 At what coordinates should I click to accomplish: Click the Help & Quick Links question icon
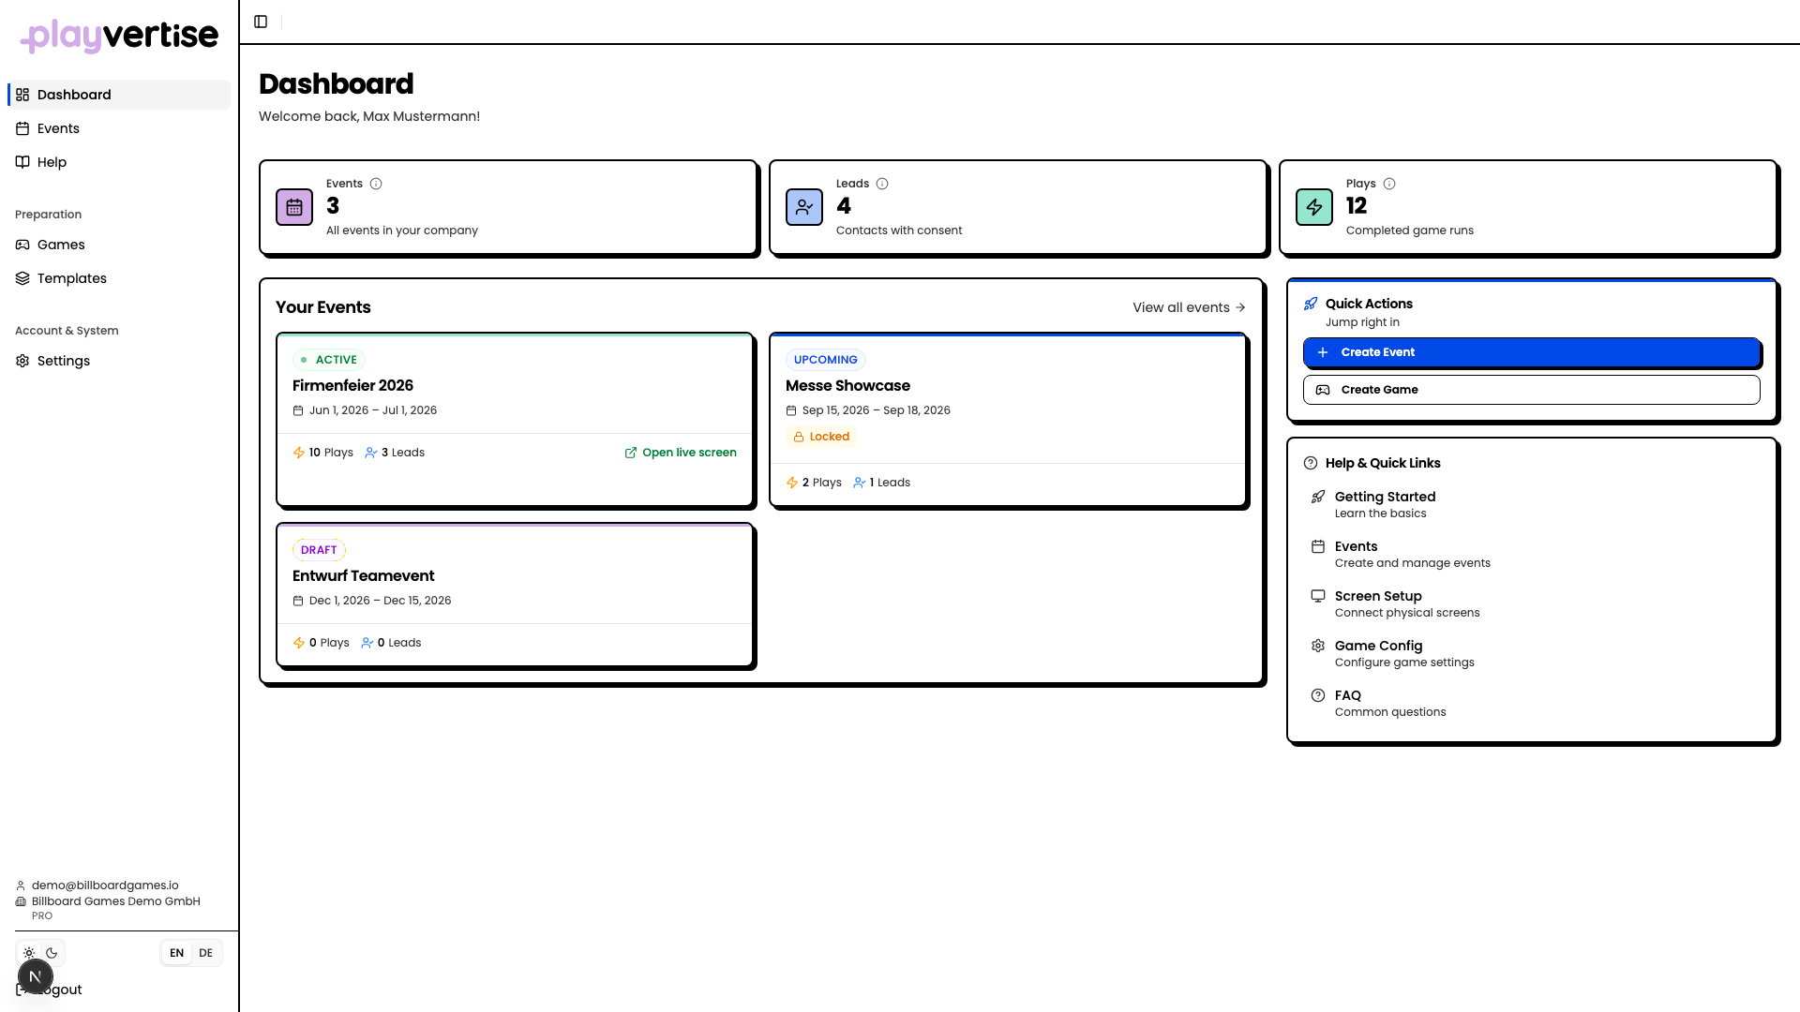coord(1311,463)
